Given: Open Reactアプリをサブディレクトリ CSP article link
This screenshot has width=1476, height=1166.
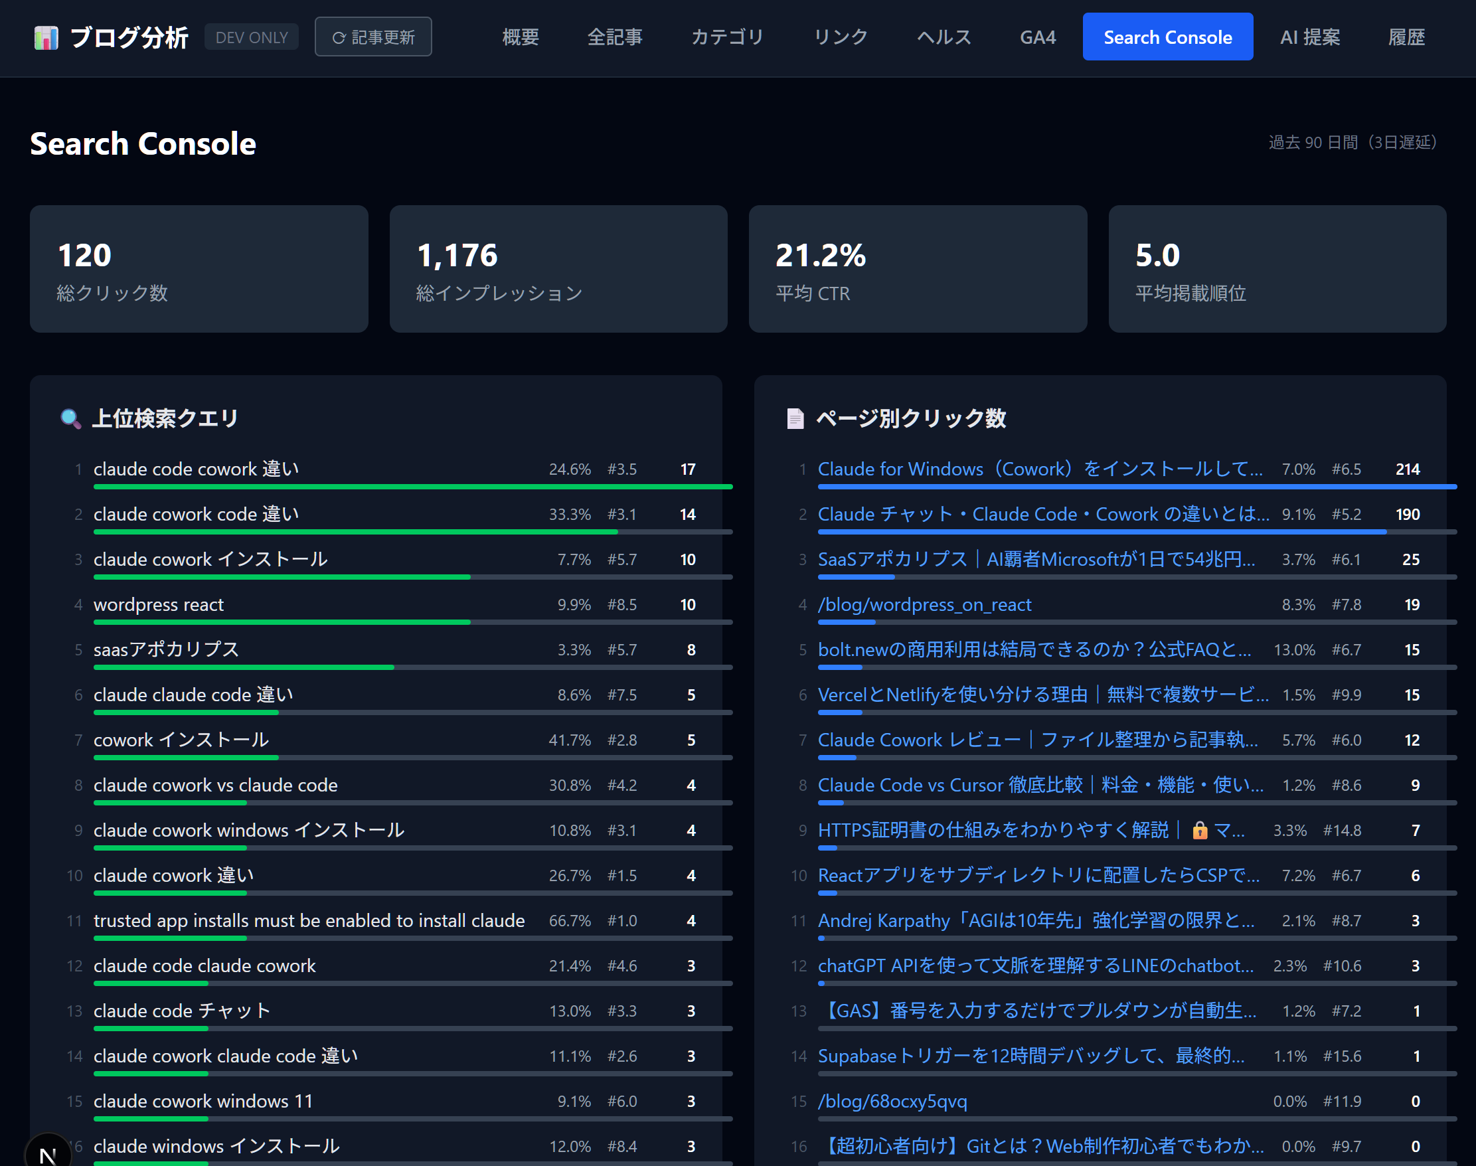Looking at the screenshot, I should point(1038,874).
